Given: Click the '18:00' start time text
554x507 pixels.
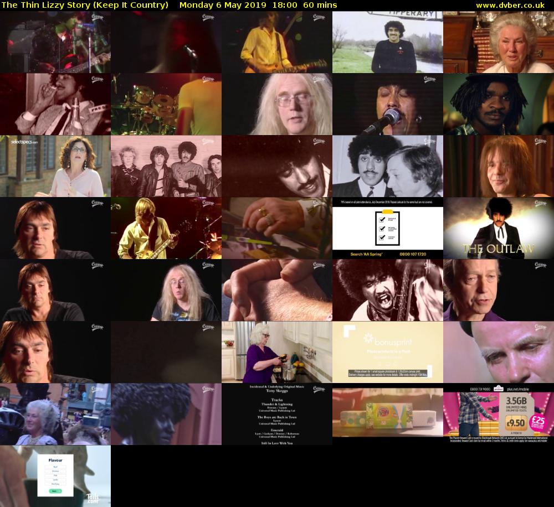Looking at the screenshot, I should 285,5.
